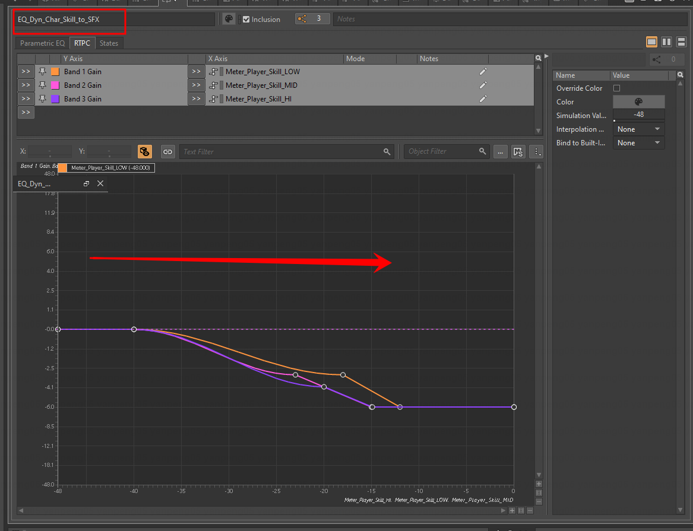Click the references share icon showing 3
Viewport: 693px width, 531px height.
coord(312,18)
